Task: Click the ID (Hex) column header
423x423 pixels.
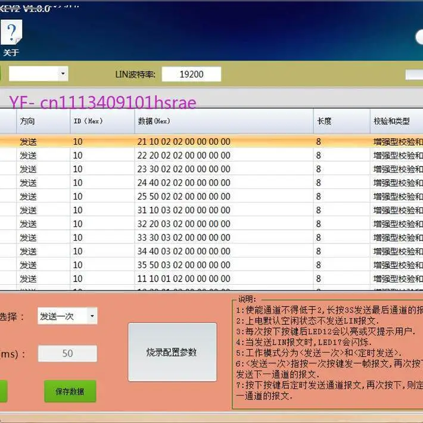Action: point(102,121)
